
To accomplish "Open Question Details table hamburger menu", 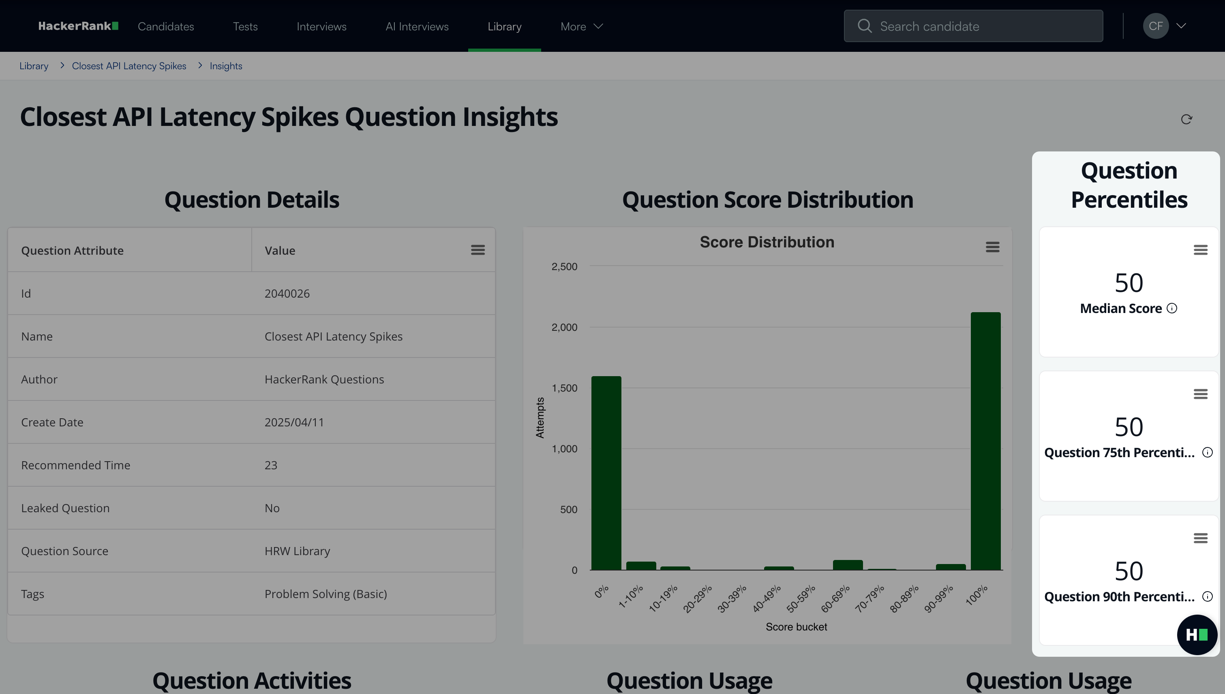I will pos(478,250).
